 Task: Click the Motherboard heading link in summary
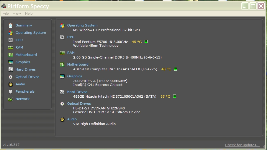pyautogui.click(x=78, y=64)
